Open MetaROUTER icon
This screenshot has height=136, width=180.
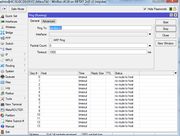[2, 110]
